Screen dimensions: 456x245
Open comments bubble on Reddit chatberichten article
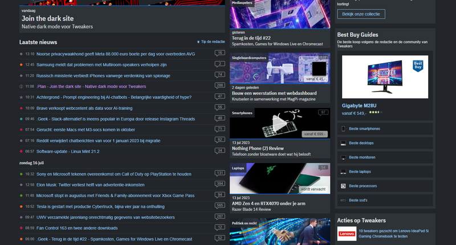(x=220, y=140)
